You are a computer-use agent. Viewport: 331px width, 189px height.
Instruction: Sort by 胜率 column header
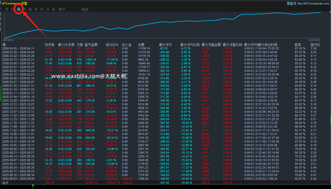(x=298, y=45)
